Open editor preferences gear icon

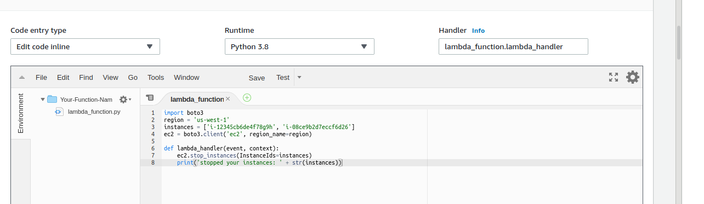pyautogui.click(x=633, y=77)
